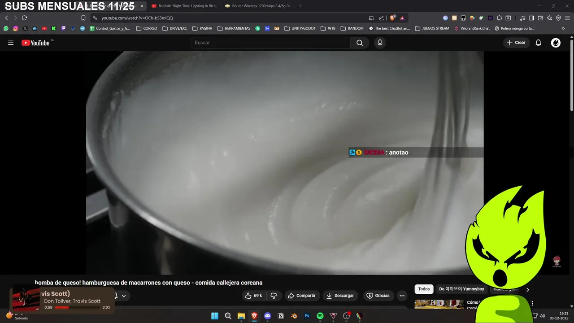
Task: Open the JUEGOS STREAM bookmarks folder
Action: (x=432, y=28)
